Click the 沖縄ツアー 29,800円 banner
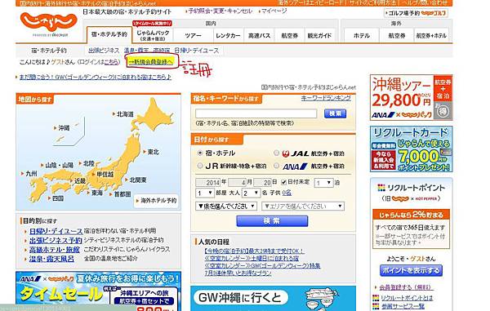The height and width of the screenshot is (311, 490). click(412, 97)
